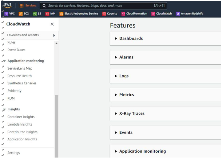Expand the Dashboards feature panel

point(116,39)
